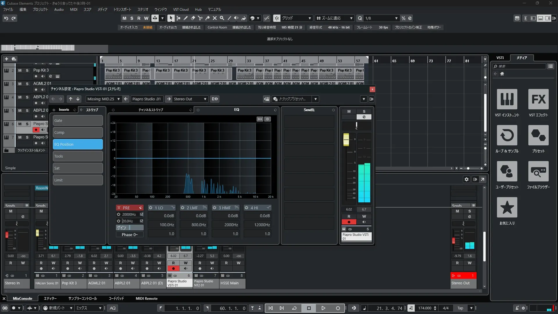The width and height of the screenshot is (558, 314).
Task: Select the Glue tool
Action: [207, 18]
